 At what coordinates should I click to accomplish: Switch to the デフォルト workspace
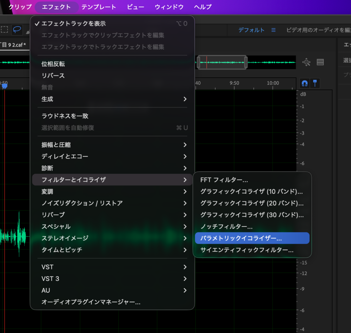[x=252, y=30]
